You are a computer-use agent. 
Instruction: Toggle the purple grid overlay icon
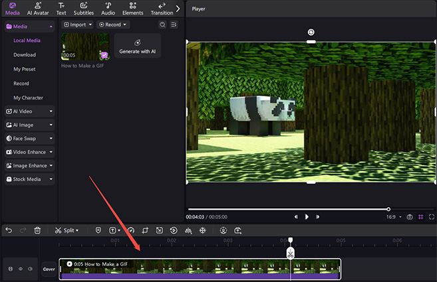(x=421, y=217)
